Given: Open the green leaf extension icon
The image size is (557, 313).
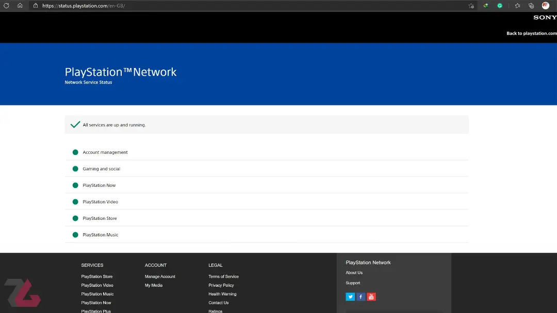Looking at the screenshot, I should pos(486,6).
